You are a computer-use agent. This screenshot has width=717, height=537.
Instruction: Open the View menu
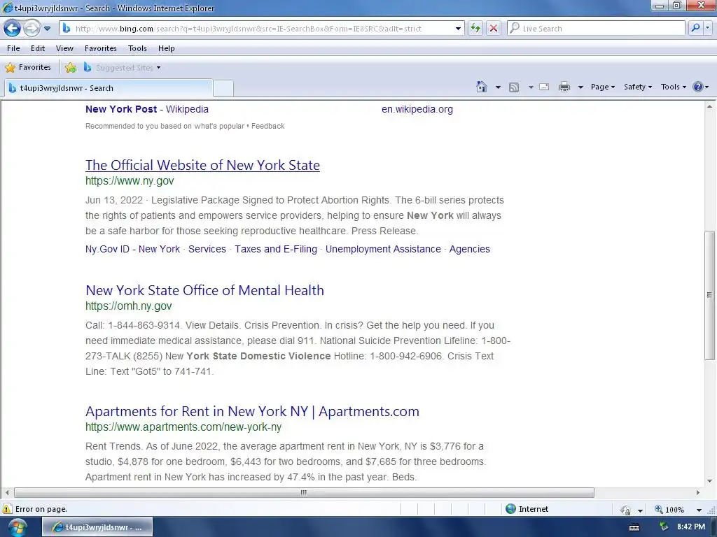[64, 48]
